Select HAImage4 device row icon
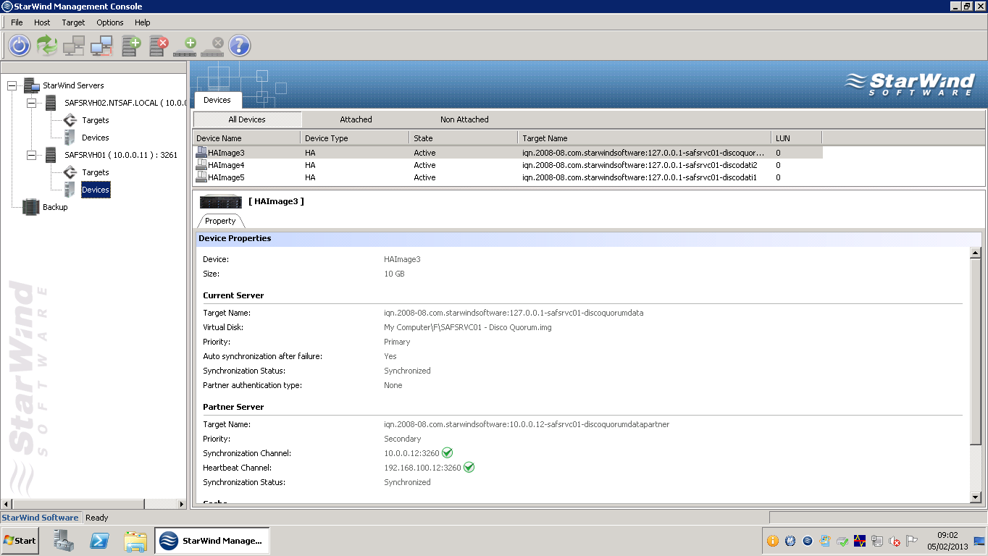This screenshot has width=988, height=556. [x=201, y=165]
